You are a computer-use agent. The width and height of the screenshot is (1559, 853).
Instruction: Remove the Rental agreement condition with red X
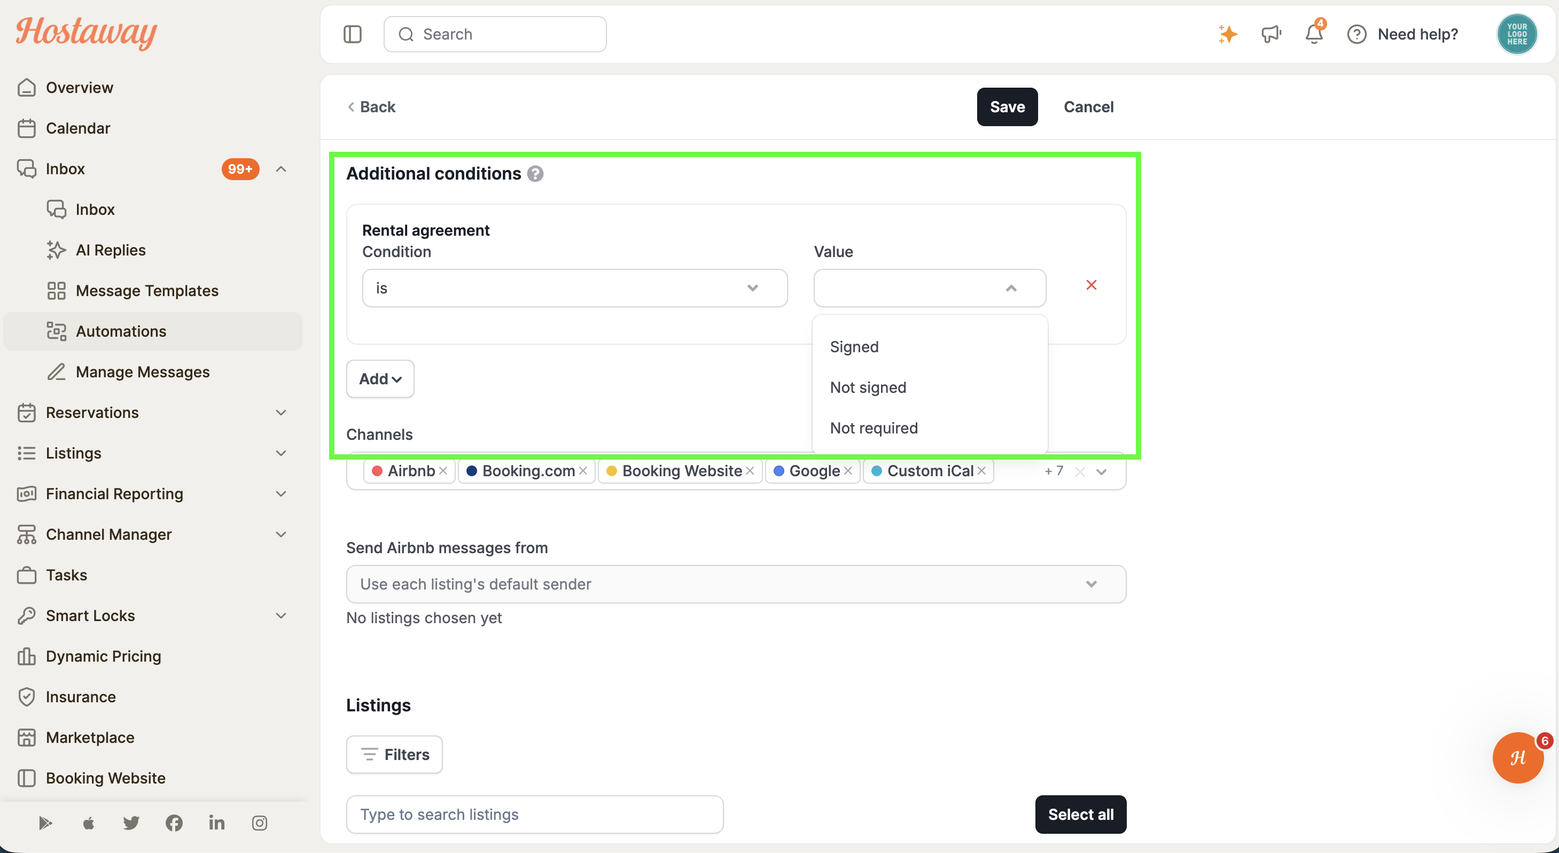1091,285
